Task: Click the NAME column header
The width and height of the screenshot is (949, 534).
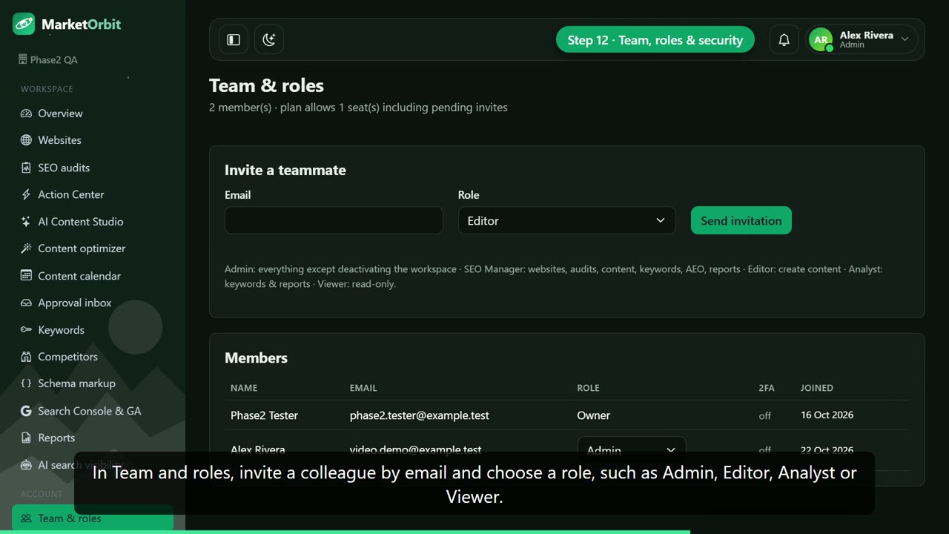Action: tap(244, 388)
